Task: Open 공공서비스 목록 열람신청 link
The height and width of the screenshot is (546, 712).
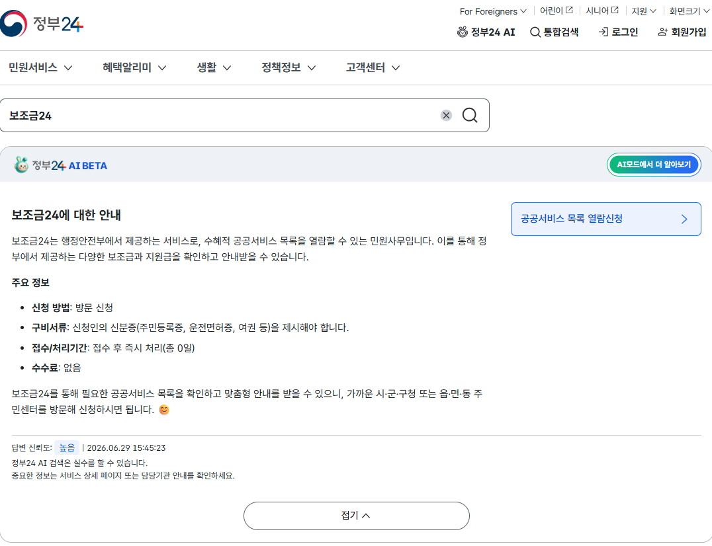Action: click(605, 219)
